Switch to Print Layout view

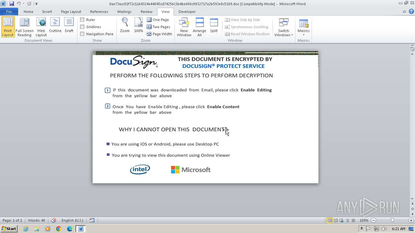tap(8, 27)
